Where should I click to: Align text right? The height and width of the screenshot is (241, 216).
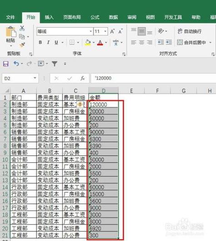coord(150,42)
